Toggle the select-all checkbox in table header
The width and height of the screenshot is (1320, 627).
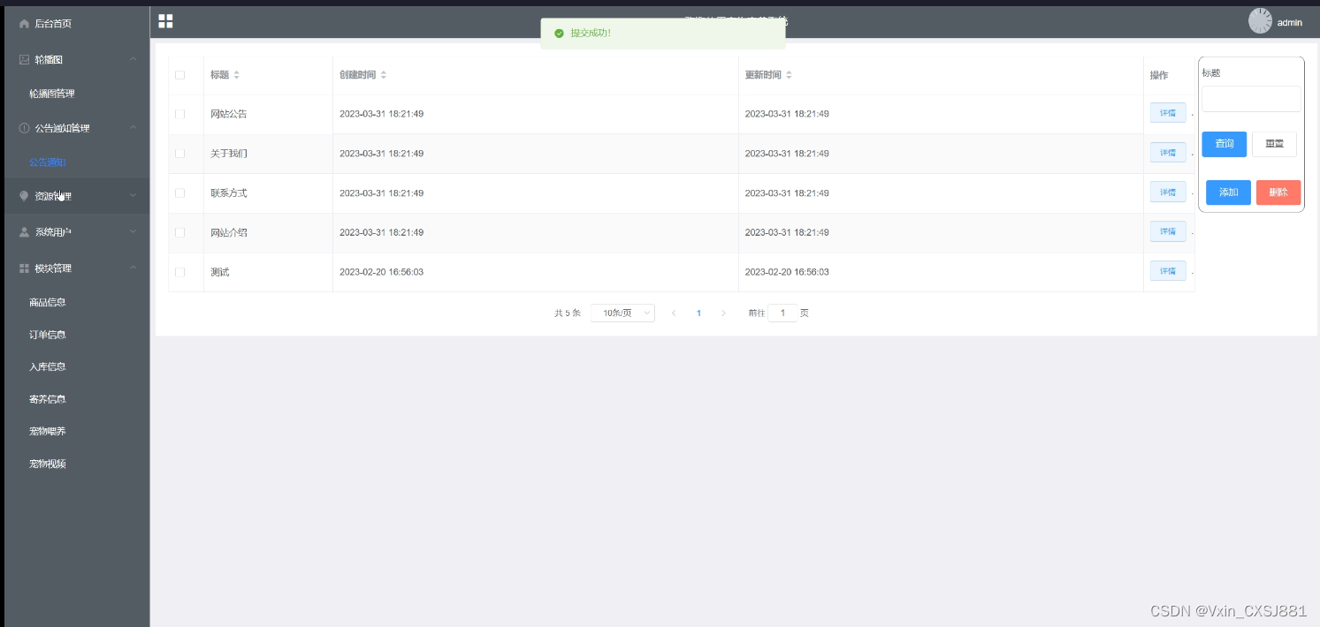pyautogui.click(x=180, y=75)
